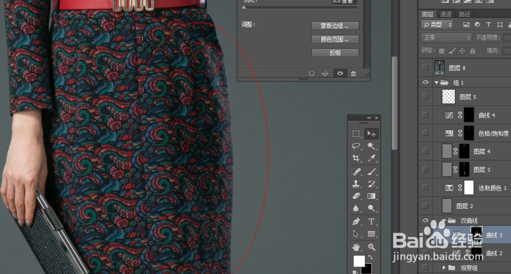Select 图层 8 thumbnail

[x=439, y=67]
